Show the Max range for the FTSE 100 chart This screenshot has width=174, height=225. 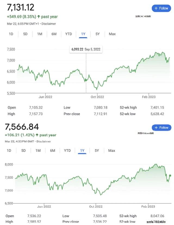pyautogui.click(x=111, y=151)
